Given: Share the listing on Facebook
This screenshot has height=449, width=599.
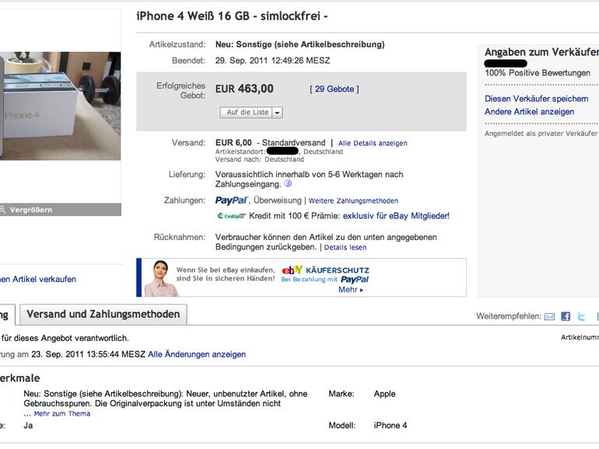Looking at the screenshot, I should [x=566, y=316].
